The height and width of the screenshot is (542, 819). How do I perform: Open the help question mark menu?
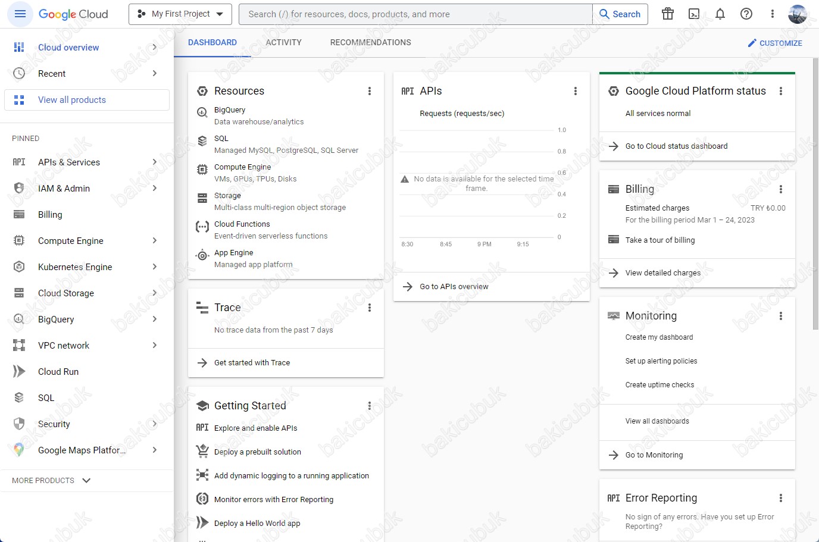(746, 14)
